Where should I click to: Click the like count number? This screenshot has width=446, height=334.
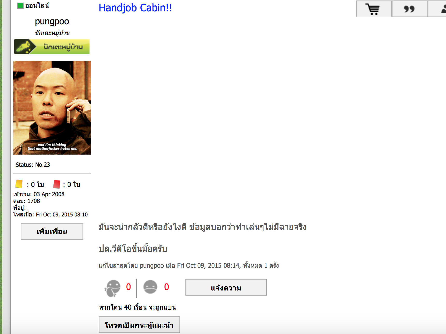[128, 287]
